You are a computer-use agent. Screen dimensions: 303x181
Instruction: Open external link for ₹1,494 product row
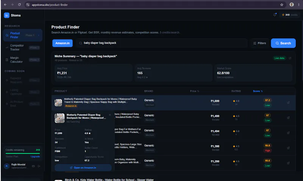[288, 133]
